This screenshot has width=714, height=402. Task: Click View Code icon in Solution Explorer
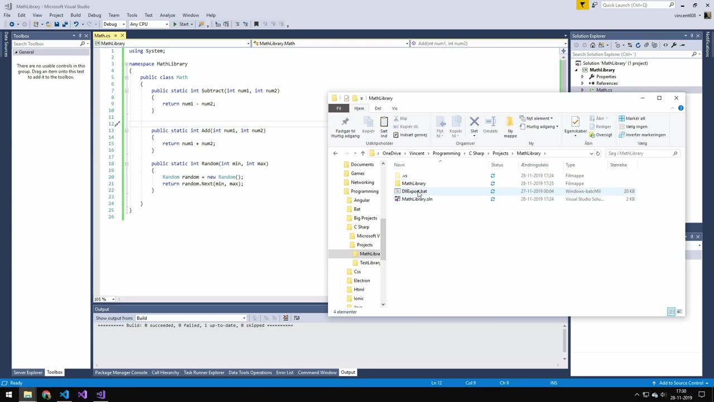point(665,45)
